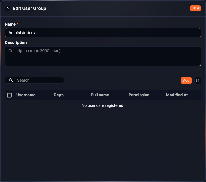Viewport: 206px width, 182px height.
Task: Click the Save button
Action: [x=195, y=8]
